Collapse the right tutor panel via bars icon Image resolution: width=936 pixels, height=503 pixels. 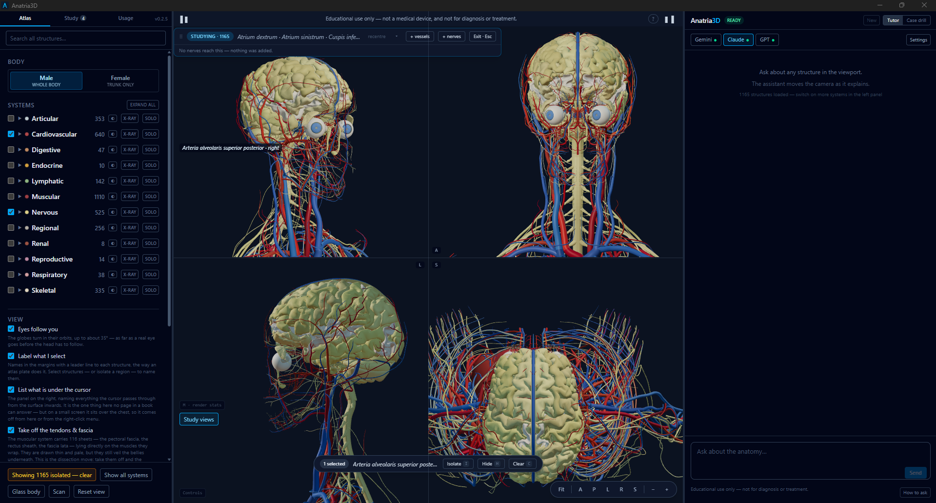coord(670,20)
